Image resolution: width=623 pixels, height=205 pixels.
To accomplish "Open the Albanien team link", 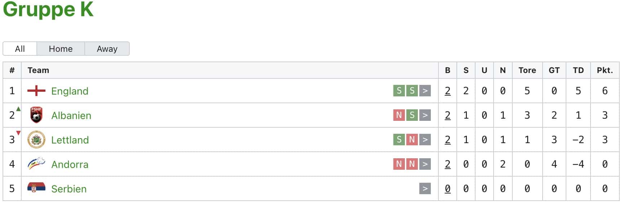I will tap(71, 115).
